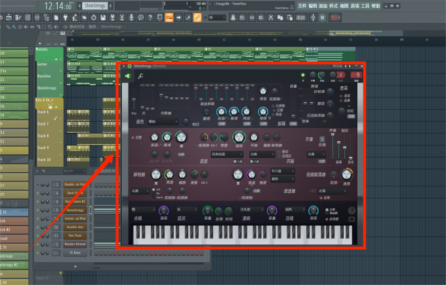Toggle the green channel enable LED in ShimStrings
This screenshot has height=285, width=446.
(303, 75)
